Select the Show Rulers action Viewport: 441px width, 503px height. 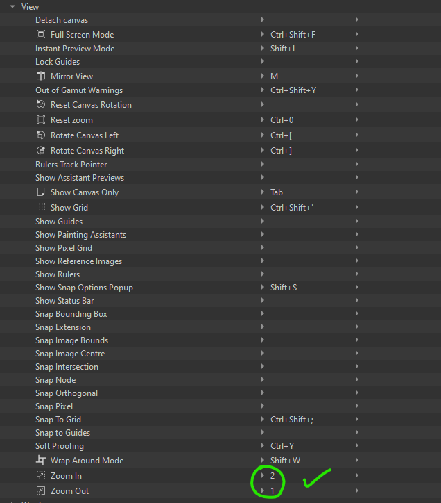58,274
